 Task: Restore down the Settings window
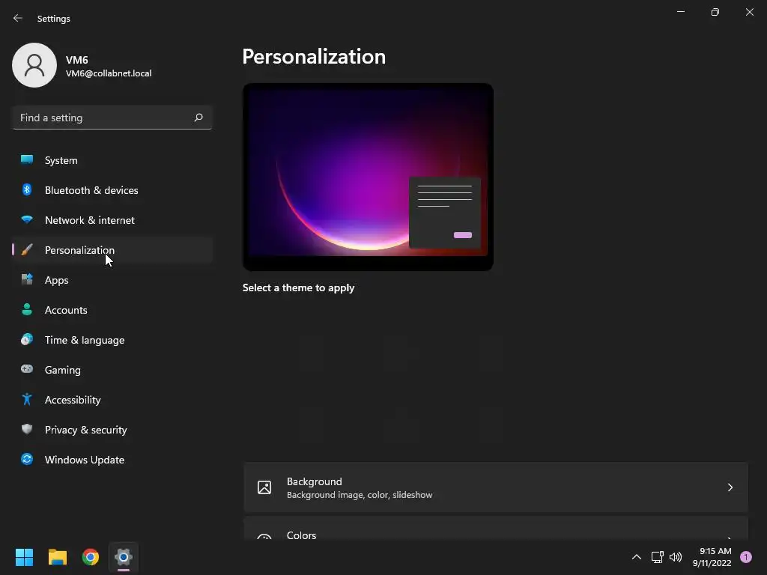(x=715, y=12)
